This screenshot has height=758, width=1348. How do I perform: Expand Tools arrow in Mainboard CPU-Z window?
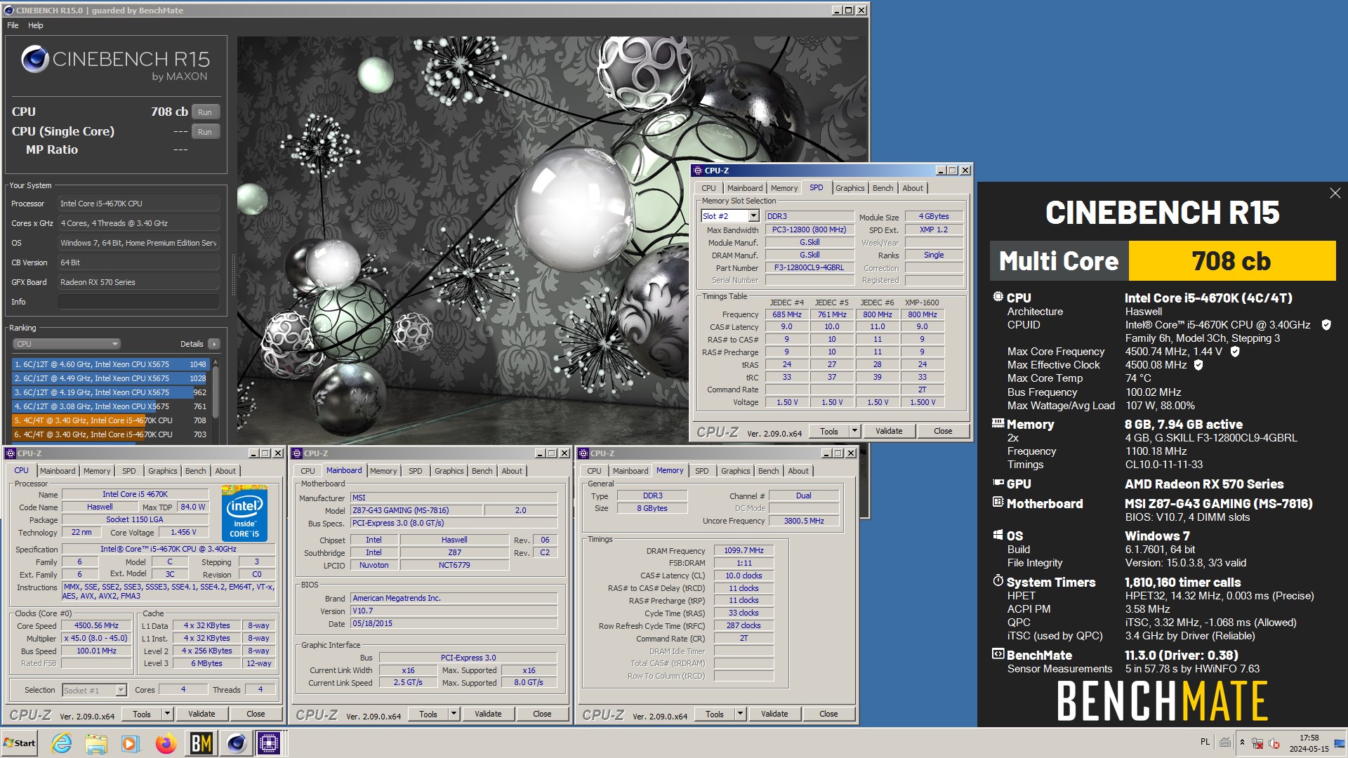click(454, 714)
